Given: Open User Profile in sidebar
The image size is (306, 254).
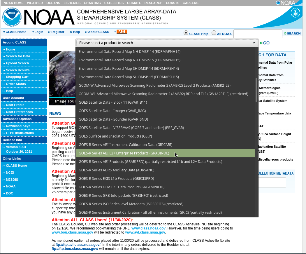Looking at the screenshot, I should pyautogui.click(x=15, y=105).
